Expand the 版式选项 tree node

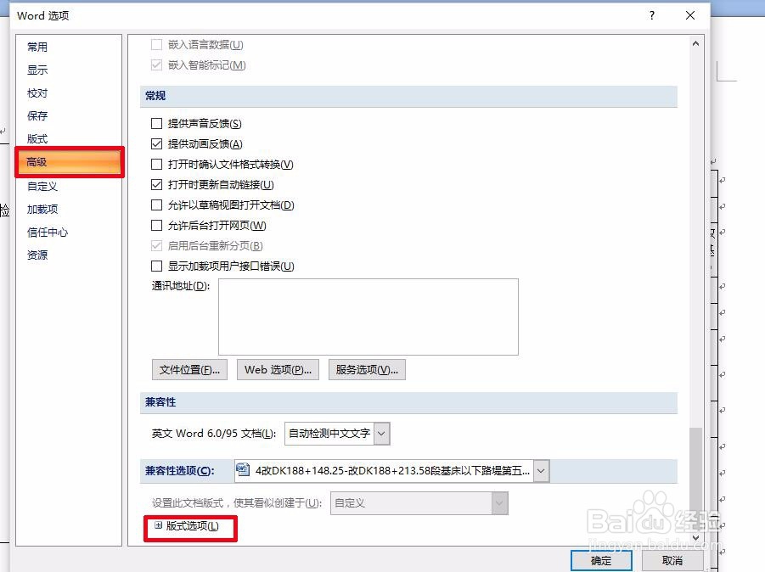tap(159, 525)
